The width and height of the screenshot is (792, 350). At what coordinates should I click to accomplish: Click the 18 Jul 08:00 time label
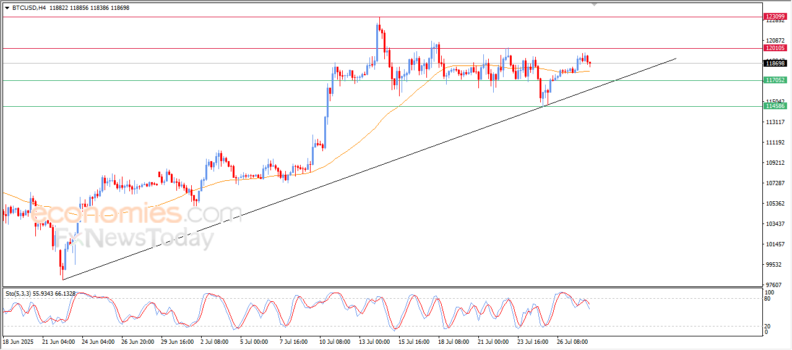pyautogui.click(x=454, y=341)
